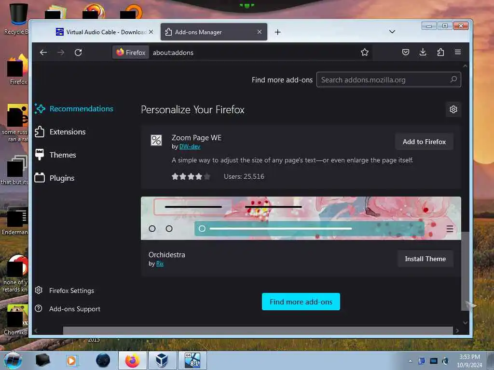
Task: Open Recommendations category
Action: tap(74, 108)
